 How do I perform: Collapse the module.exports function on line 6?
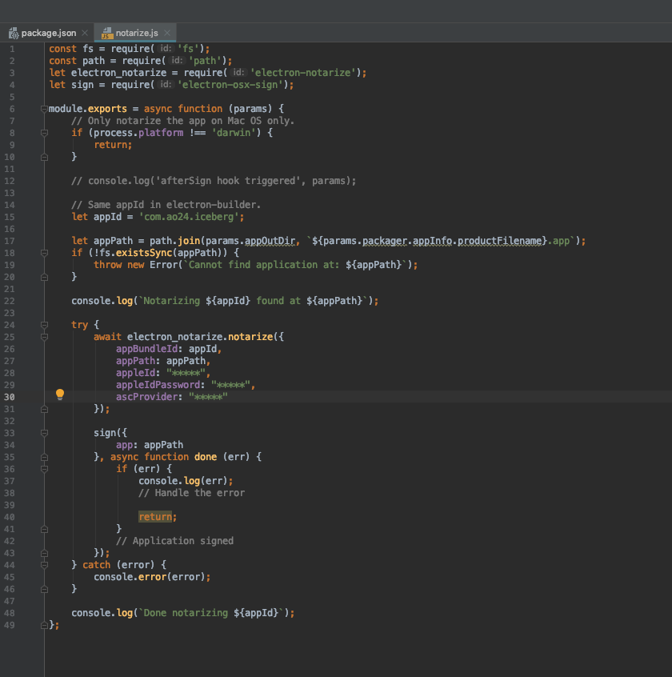point(44,109)
